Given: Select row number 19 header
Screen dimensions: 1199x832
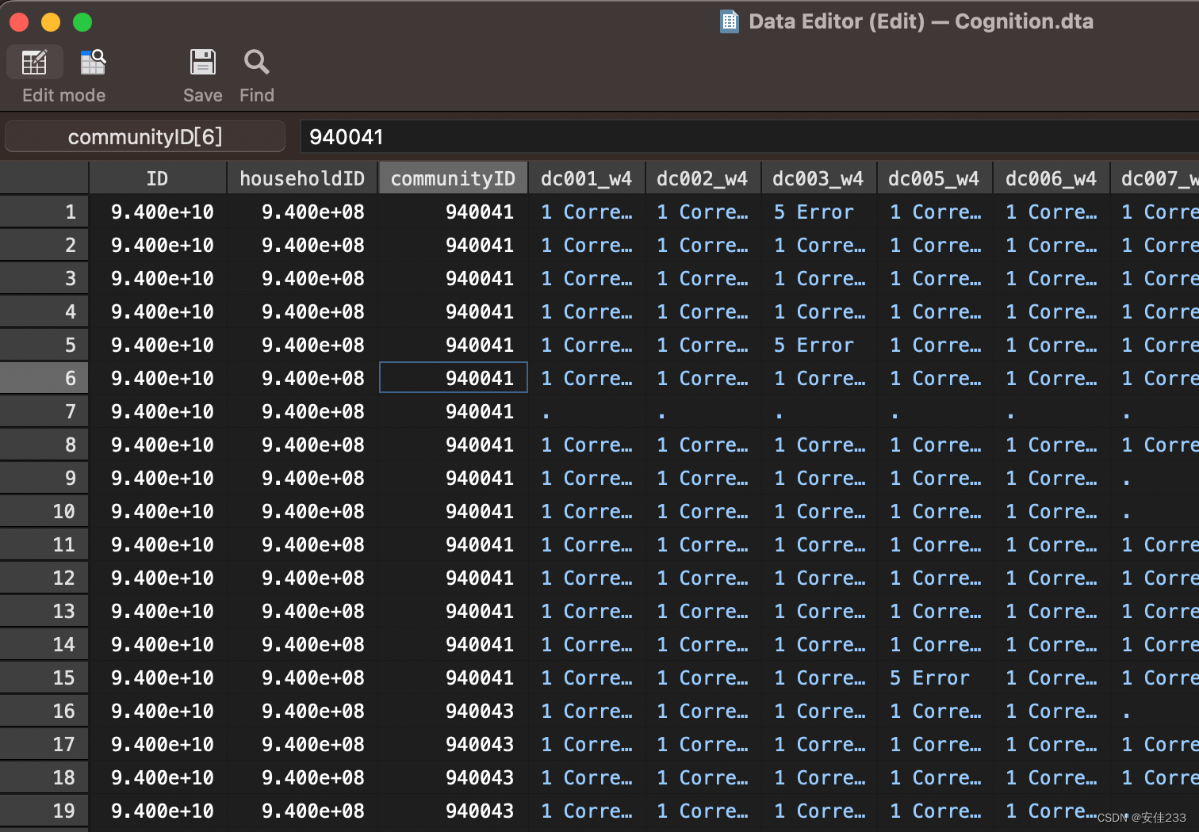Looking at the screenshot, I should (44, 811).
